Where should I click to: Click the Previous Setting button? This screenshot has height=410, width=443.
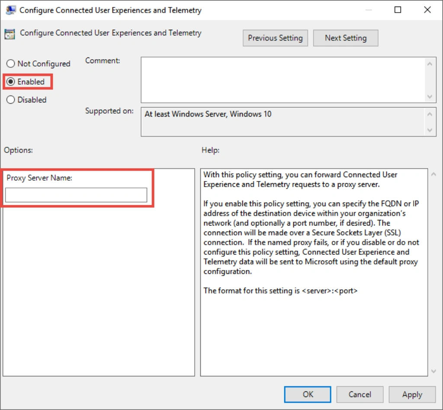(275, 38)
